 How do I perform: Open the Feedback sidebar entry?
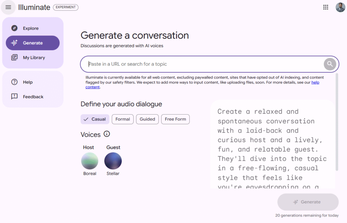[33, 97]
